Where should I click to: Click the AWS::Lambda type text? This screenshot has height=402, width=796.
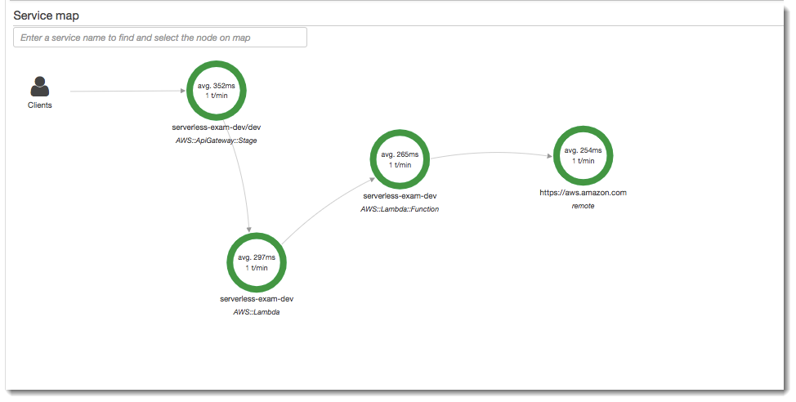pos(257,312)
